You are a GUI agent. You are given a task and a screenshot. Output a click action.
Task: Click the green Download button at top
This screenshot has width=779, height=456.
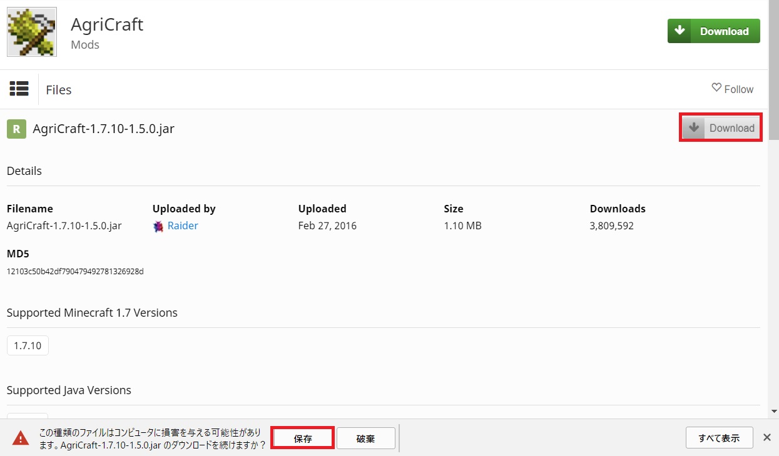713,31
